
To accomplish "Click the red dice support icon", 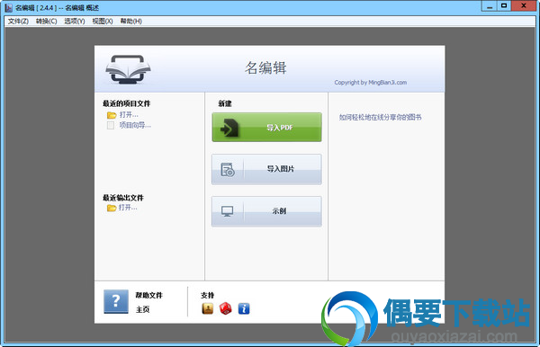I will click(226, 308).
